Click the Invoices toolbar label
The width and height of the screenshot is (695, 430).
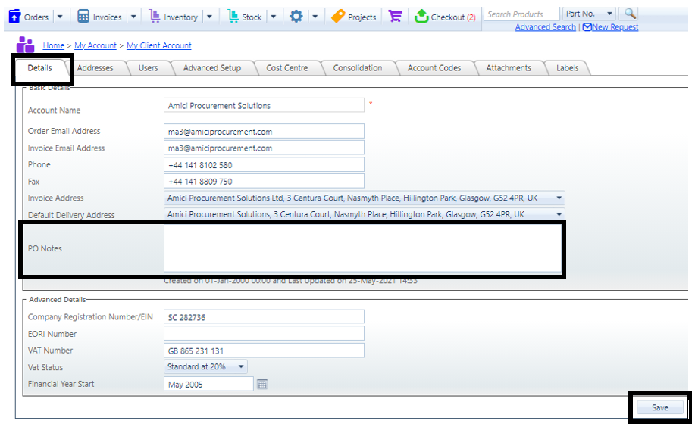point(108,17)
